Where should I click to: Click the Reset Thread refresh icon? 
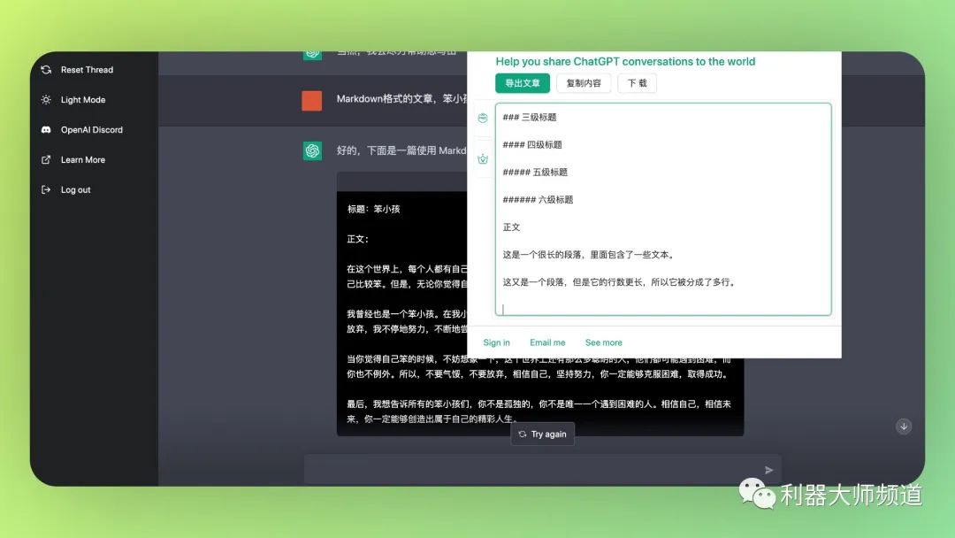[46, 70]
